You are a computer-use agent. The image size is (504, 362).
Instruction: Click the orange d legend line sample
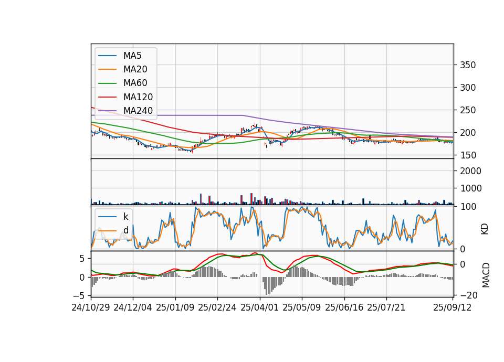coord(107,230)
